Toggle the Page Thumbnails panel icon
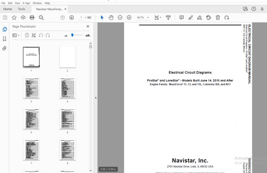Screen dimensions: 267x173 [x=5, y=29]
